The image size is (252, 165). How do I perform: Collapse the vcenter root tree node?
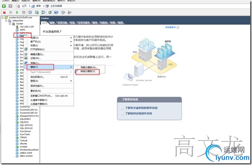coord(3,18)
